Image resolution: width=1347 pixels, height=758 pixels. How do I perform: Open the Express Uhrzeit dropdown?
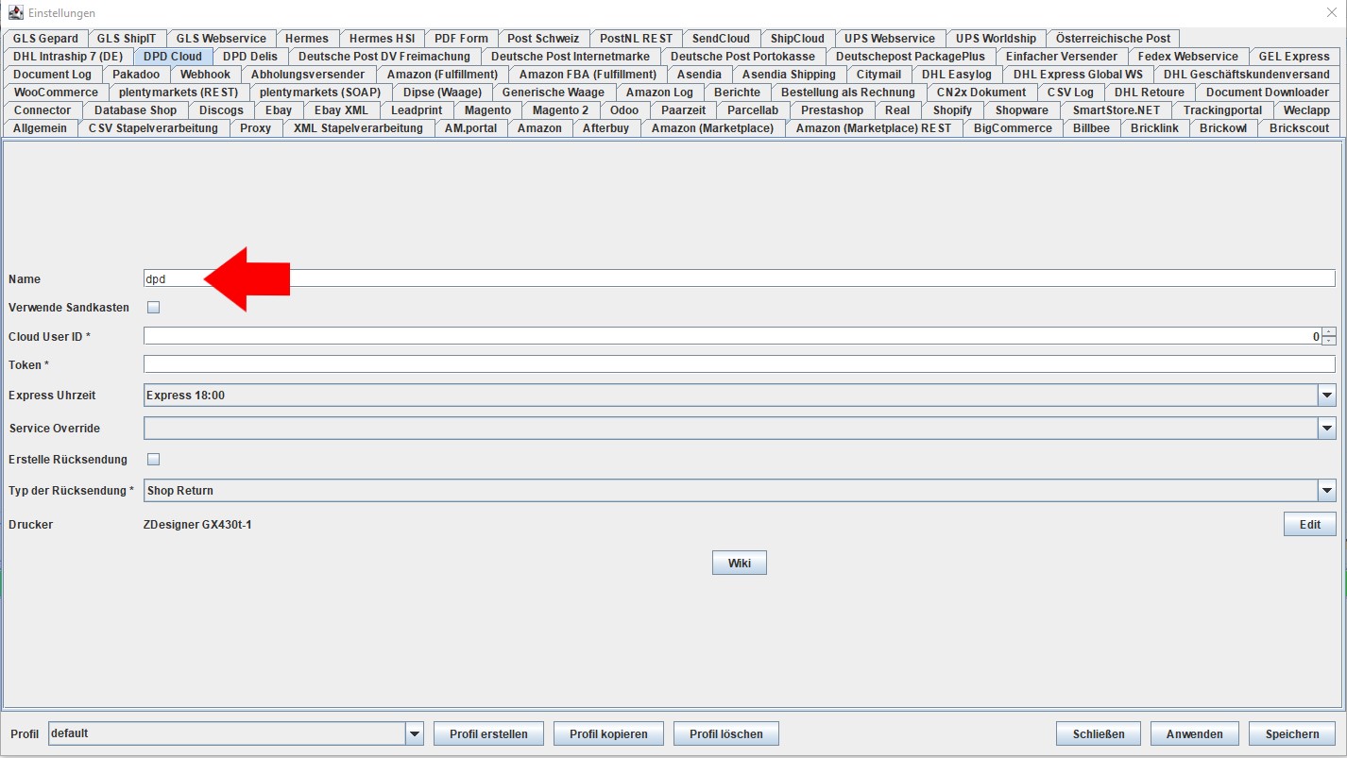point(1327,396)
